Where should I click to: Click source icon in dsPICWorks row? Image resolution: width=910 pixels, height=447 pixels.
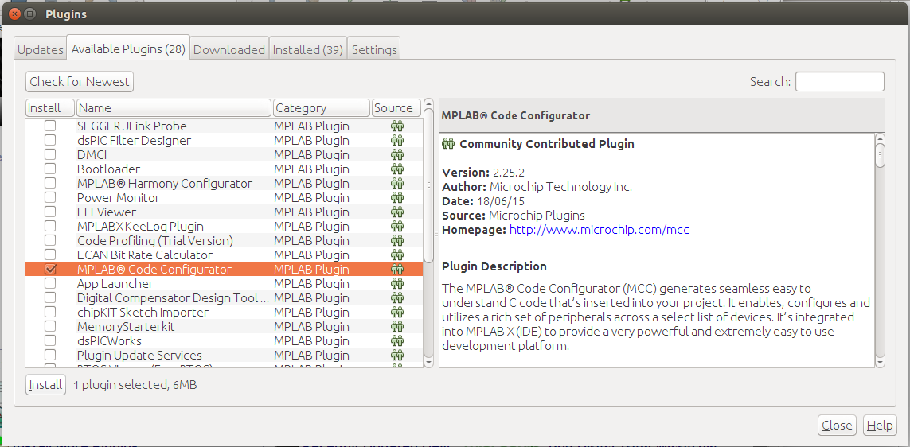[397, 341]
